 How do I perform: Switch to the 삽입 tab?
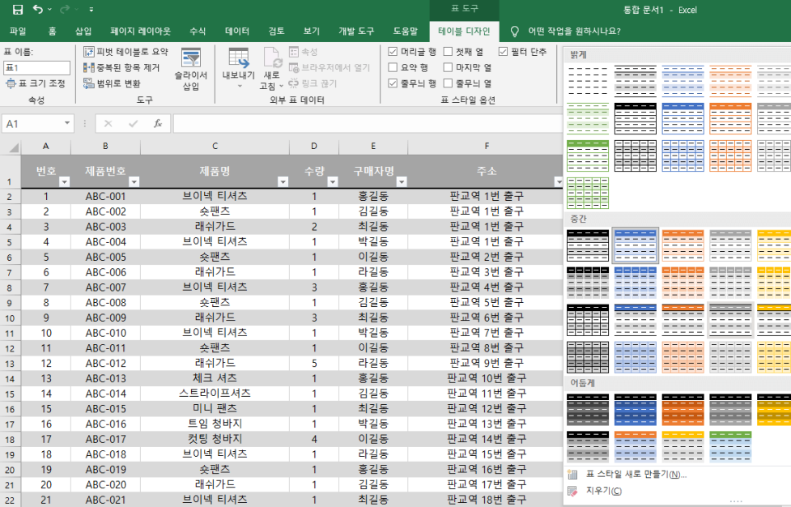click(x=83, y=32)
